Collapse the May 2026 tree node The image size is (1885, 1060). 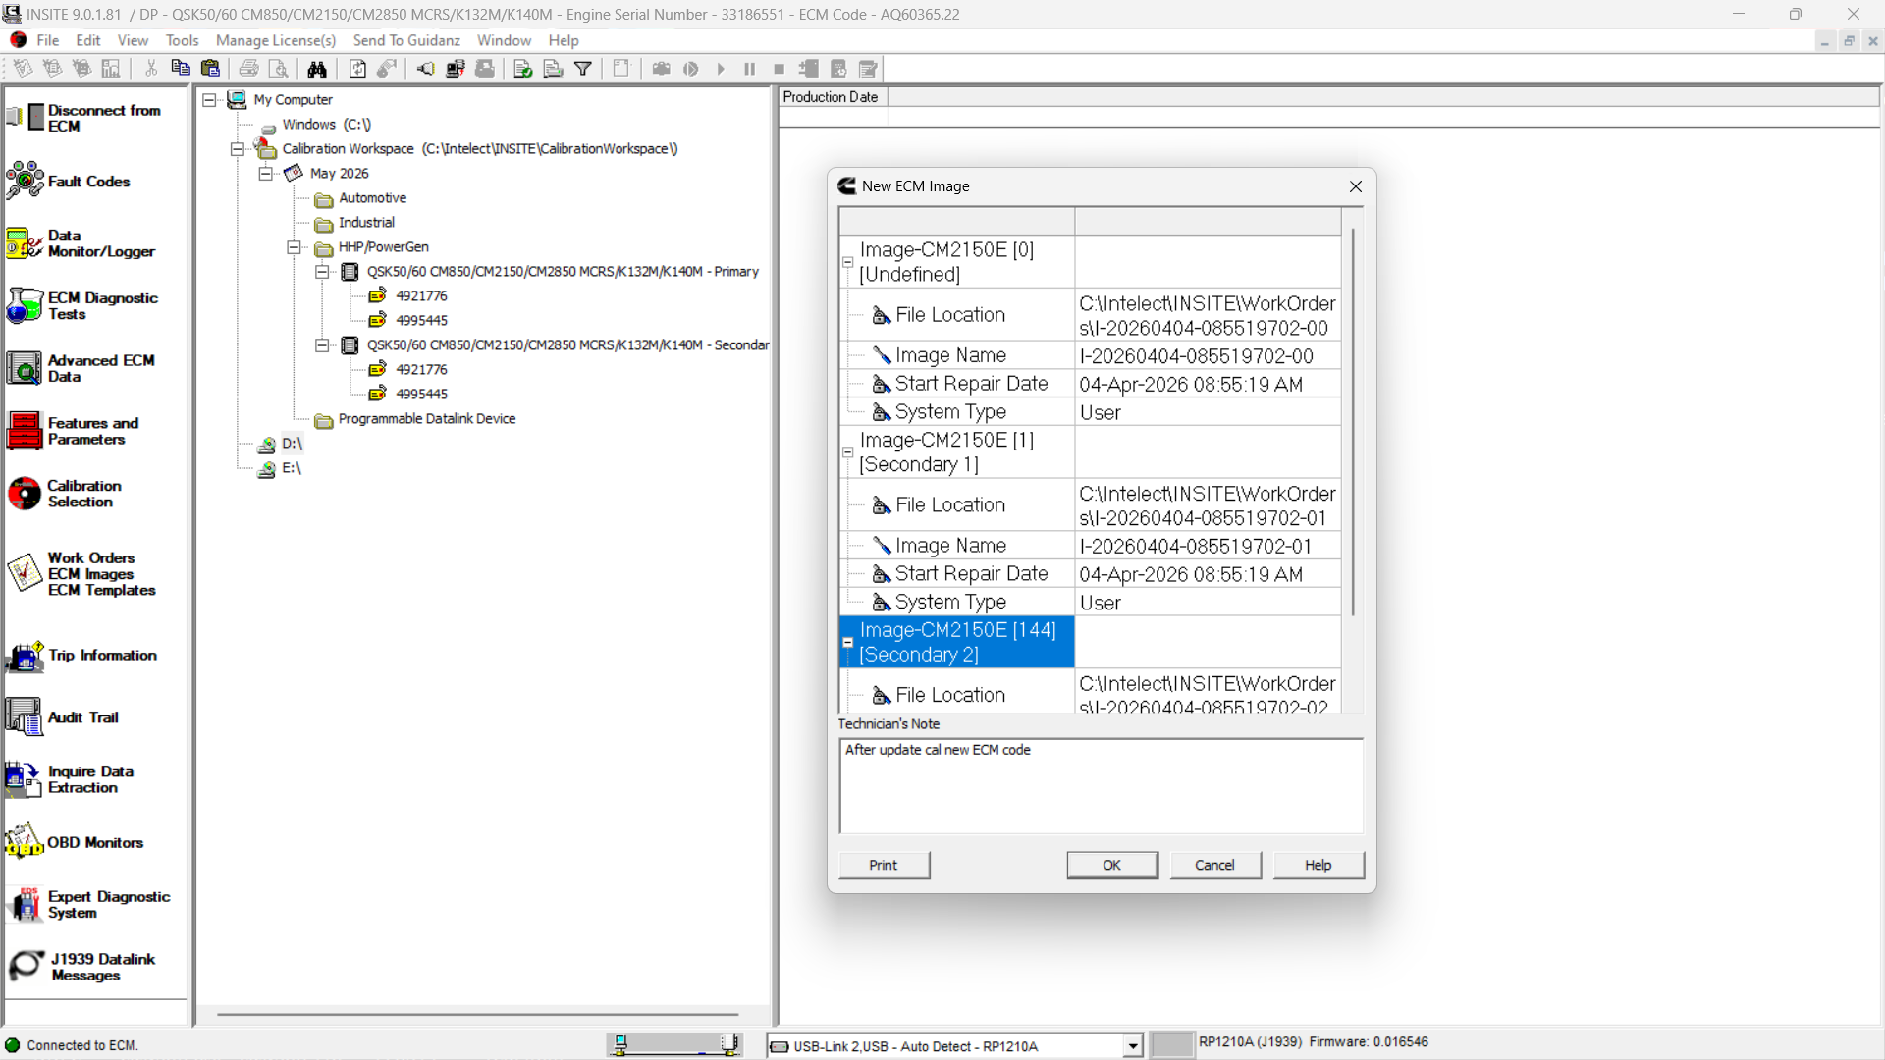(265, 174)
